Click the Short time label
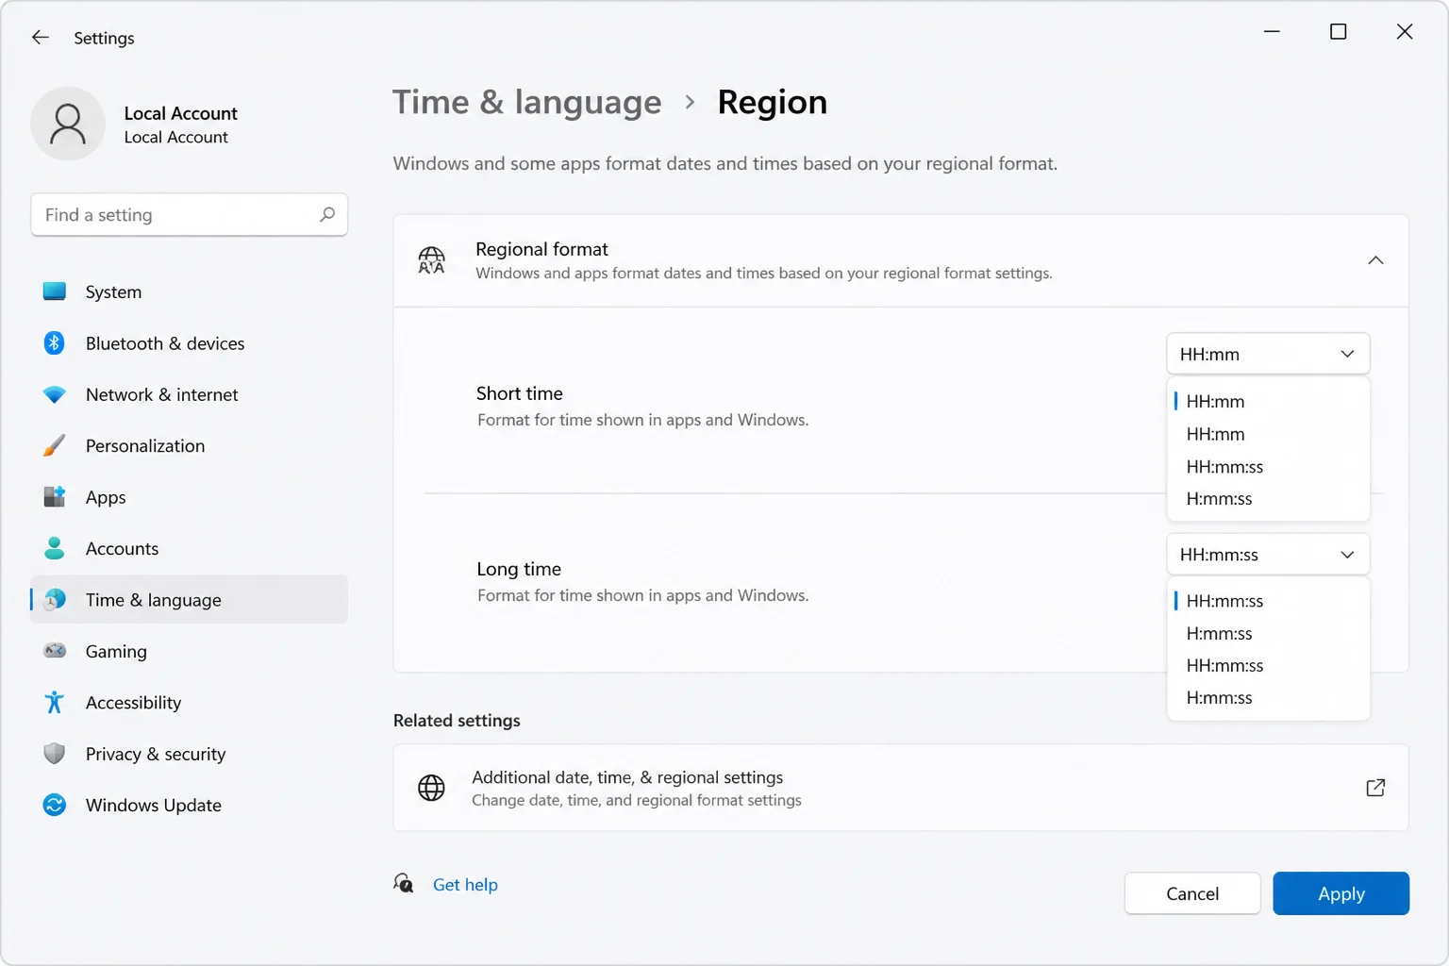 tap(519, 393)
